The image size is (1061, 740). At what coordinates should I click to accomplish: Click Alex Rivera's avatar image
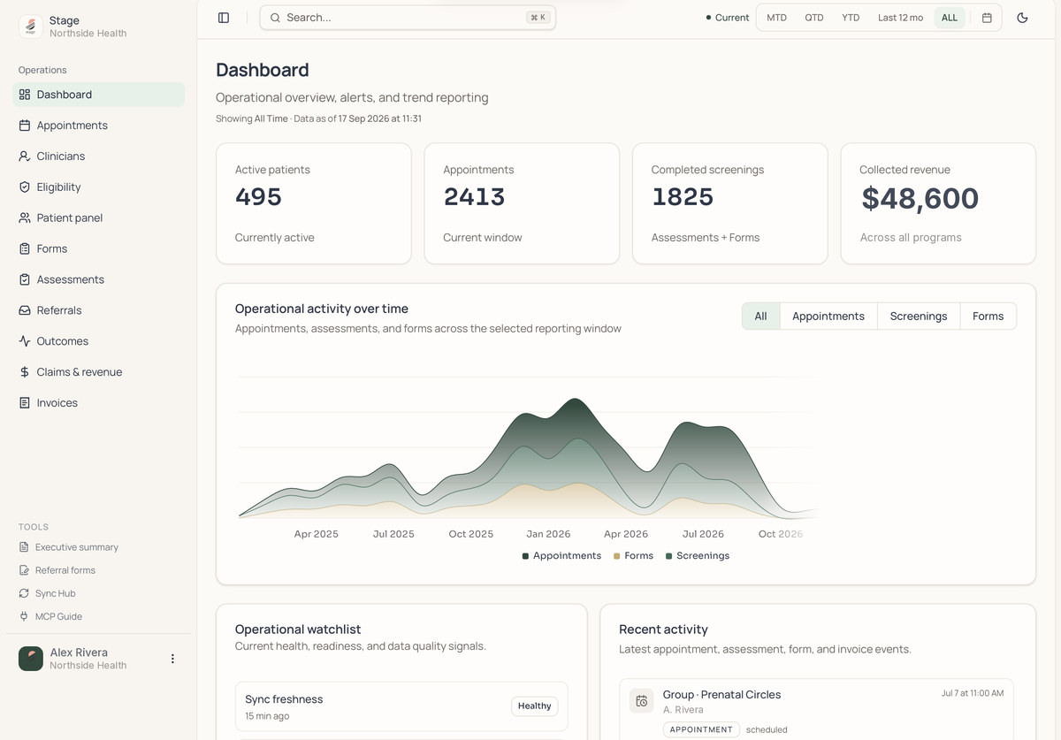pos(31,659)
